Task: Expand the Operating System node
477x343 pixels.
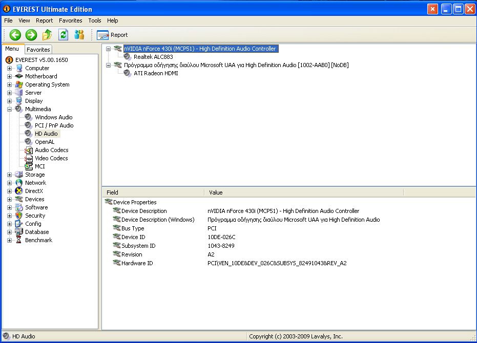Action: [x=9, y=85]
